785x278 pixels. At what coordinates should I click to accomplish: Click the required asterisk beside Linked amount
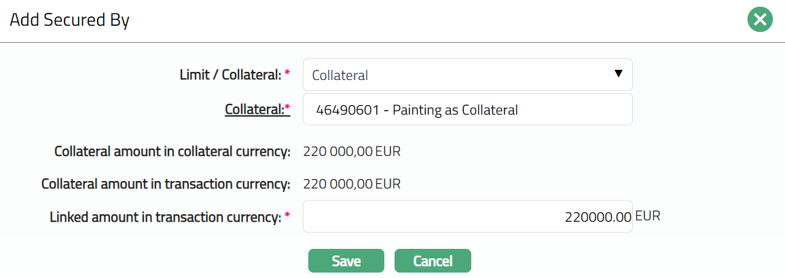[x=287, y=216]
